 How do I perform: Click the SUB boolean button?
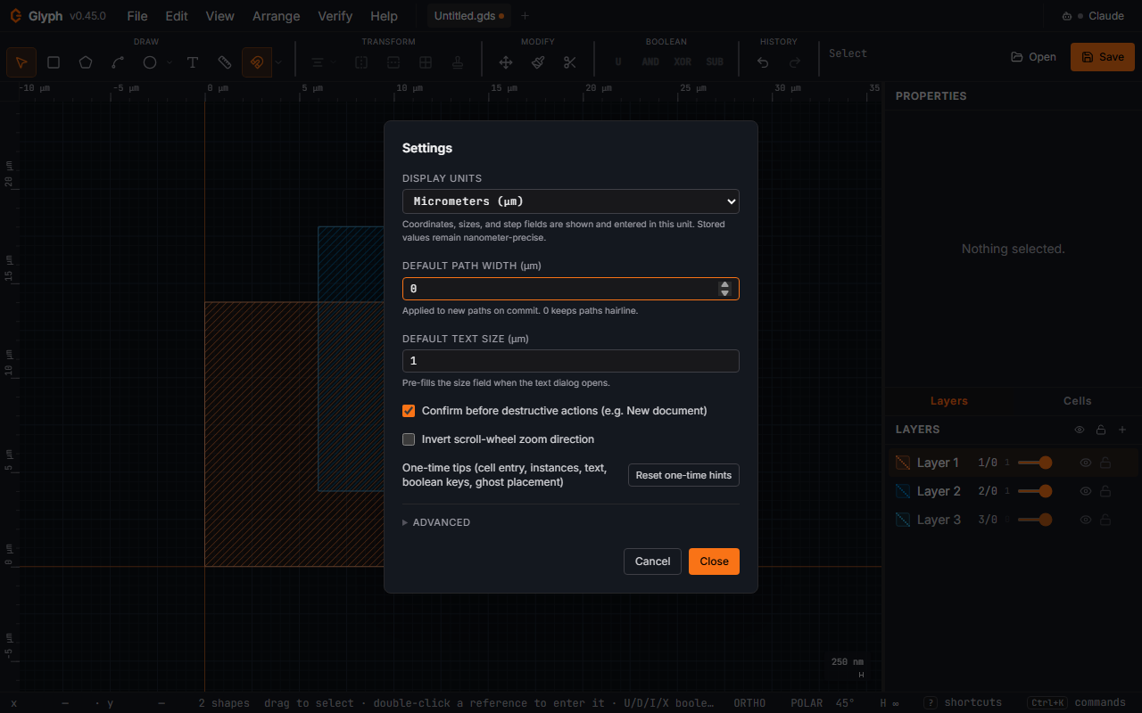715,62
